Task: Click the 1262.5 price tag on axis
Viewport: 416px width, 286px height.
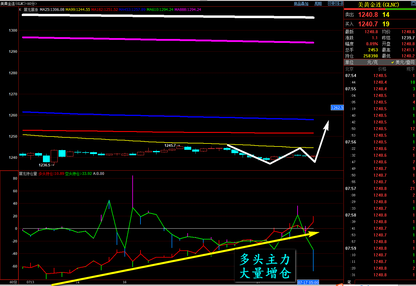Action: click(337, 108)
